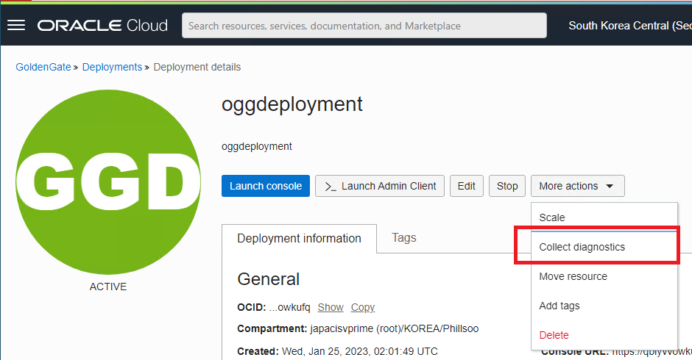Click the Compartment path text
Image resolution: width=692 pixels, height=360 pixels.
(x=394, y=328)
